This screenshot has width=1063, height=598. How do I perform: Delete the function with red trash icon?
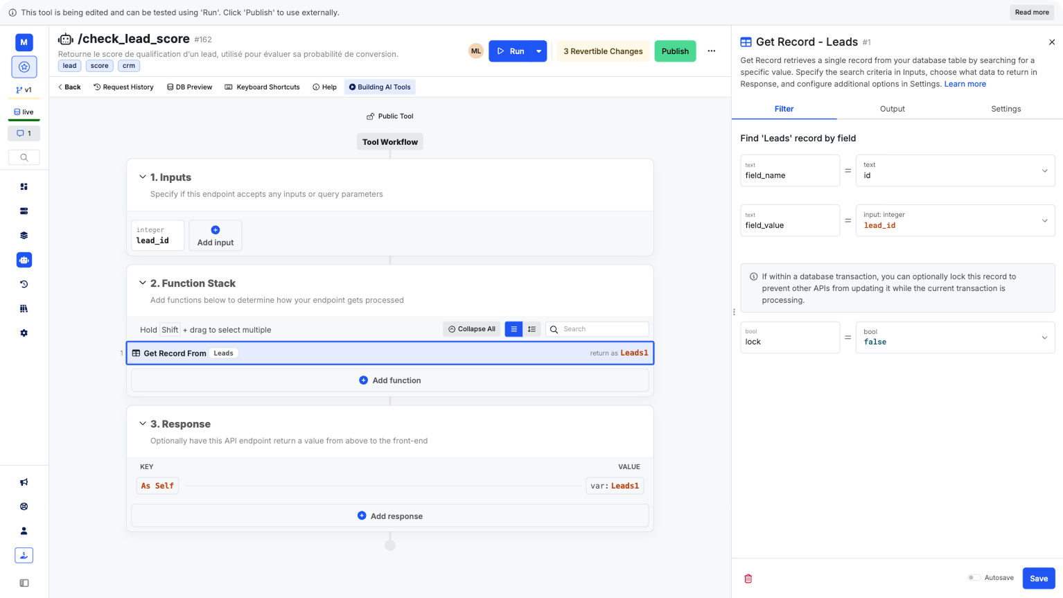click(x=748, y=579)
